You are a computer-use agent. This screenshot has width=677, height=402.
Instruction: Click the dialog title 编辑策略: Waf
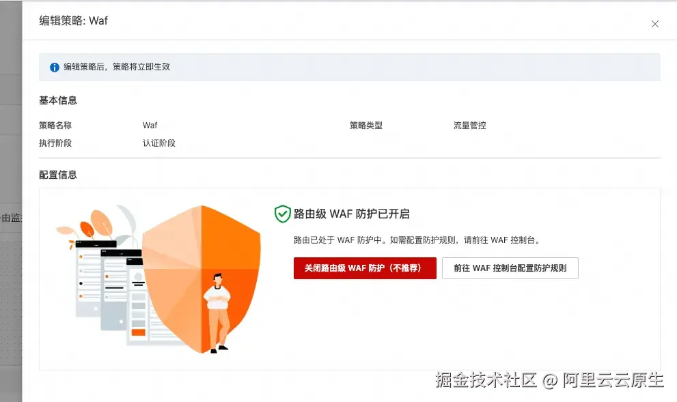(72, 20)
